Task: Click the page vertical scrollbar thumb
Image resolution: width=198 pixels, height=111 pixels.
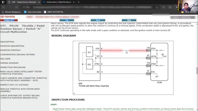Action: click(197, 71)
